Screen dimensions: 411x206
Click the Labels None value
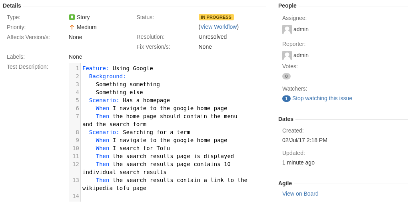pyautogui.click(x=76, y=57)
